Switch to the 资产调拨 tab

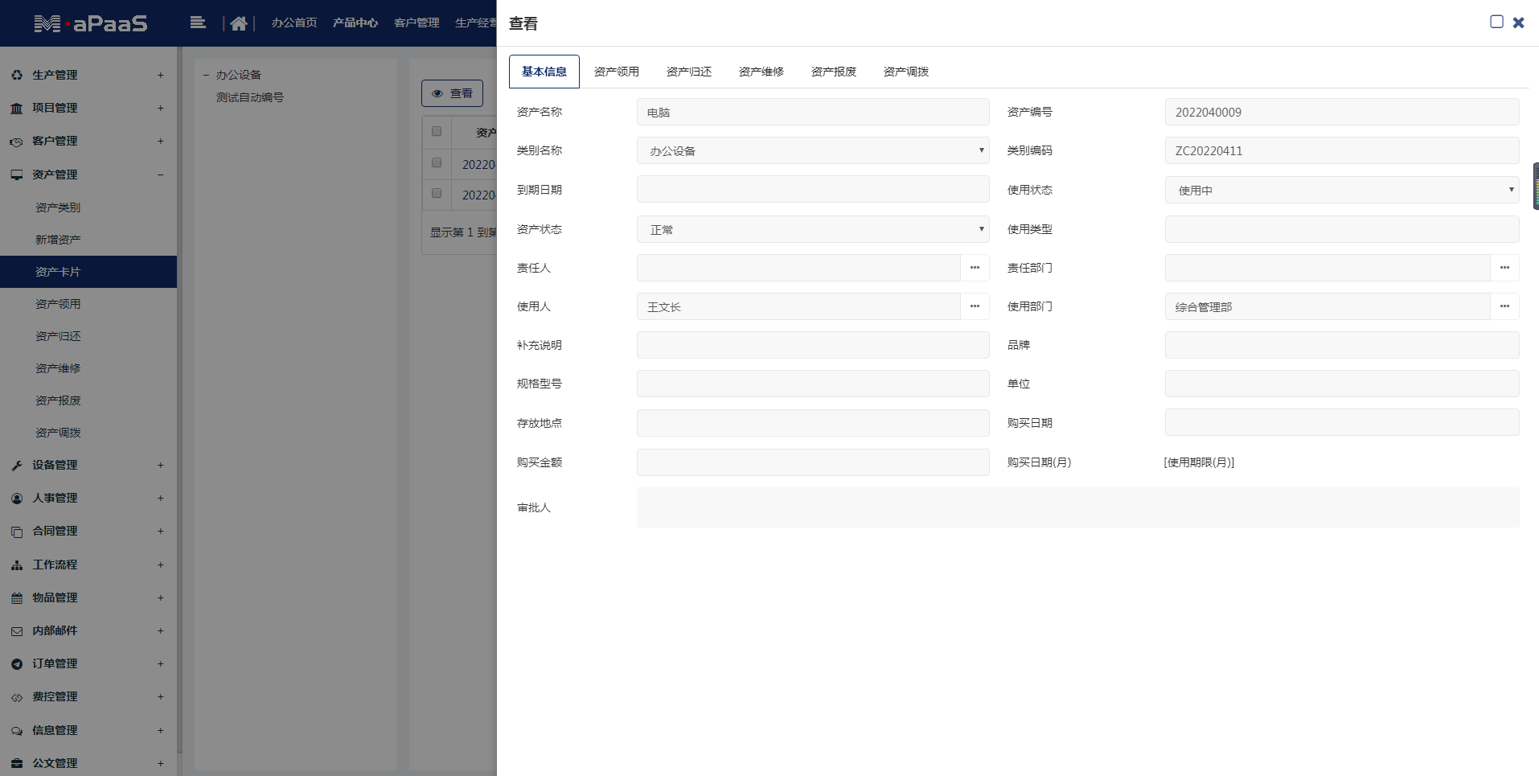tap(906, 72)
